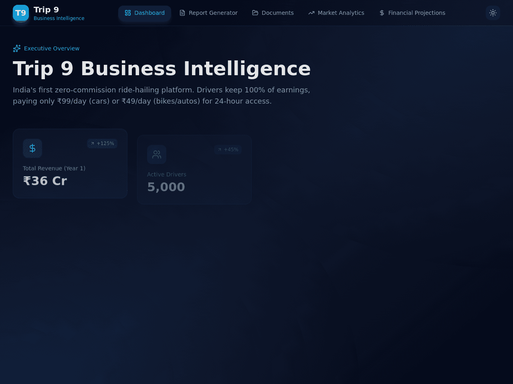Click the Active Drivers users icon

[x=157, y=154]
